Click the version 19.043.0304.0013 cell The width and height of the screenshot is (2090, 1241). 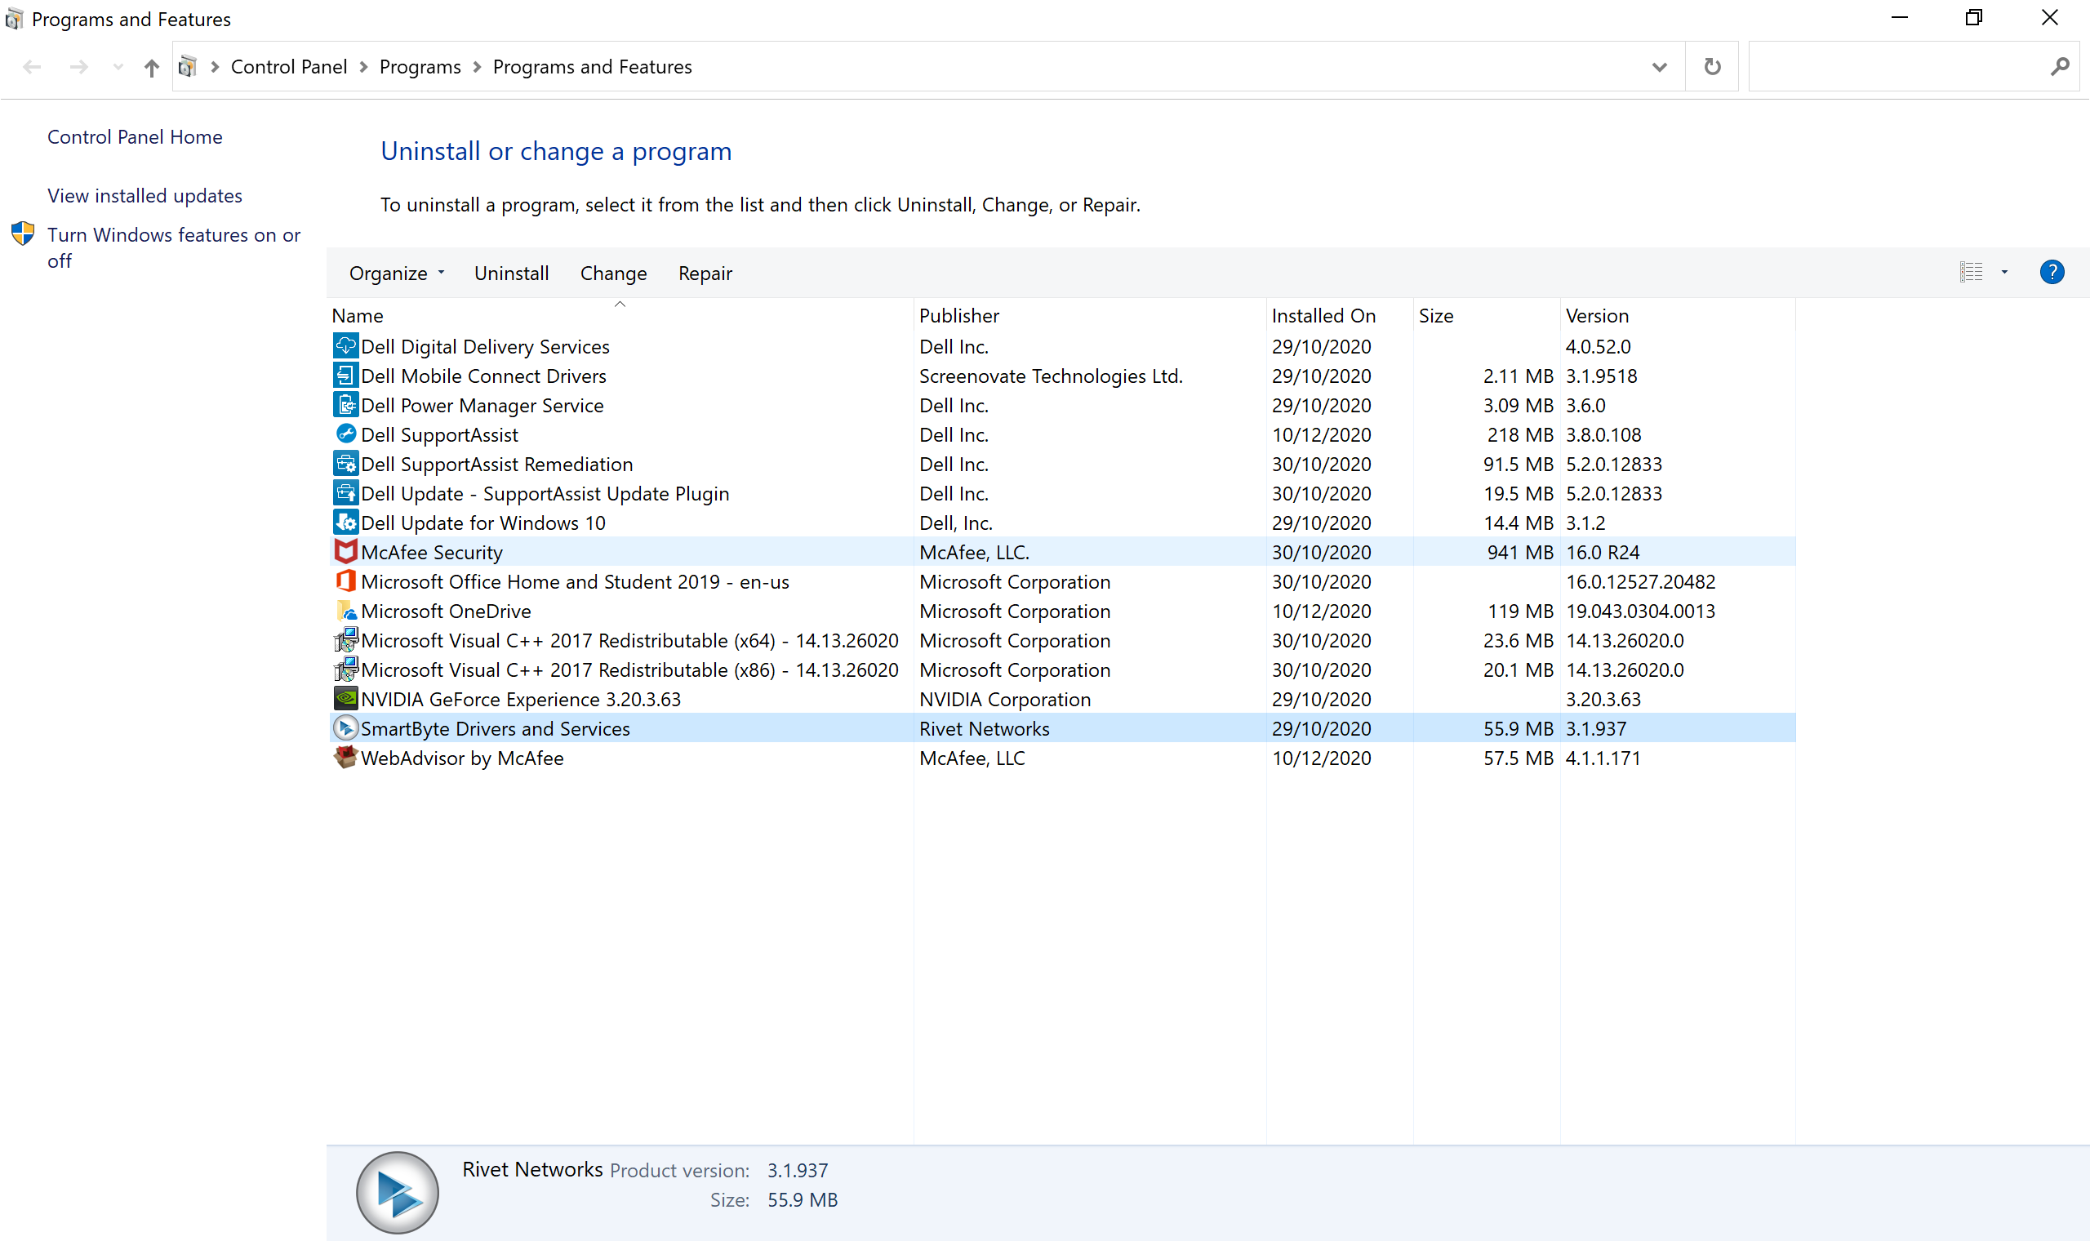[1640, 612]
